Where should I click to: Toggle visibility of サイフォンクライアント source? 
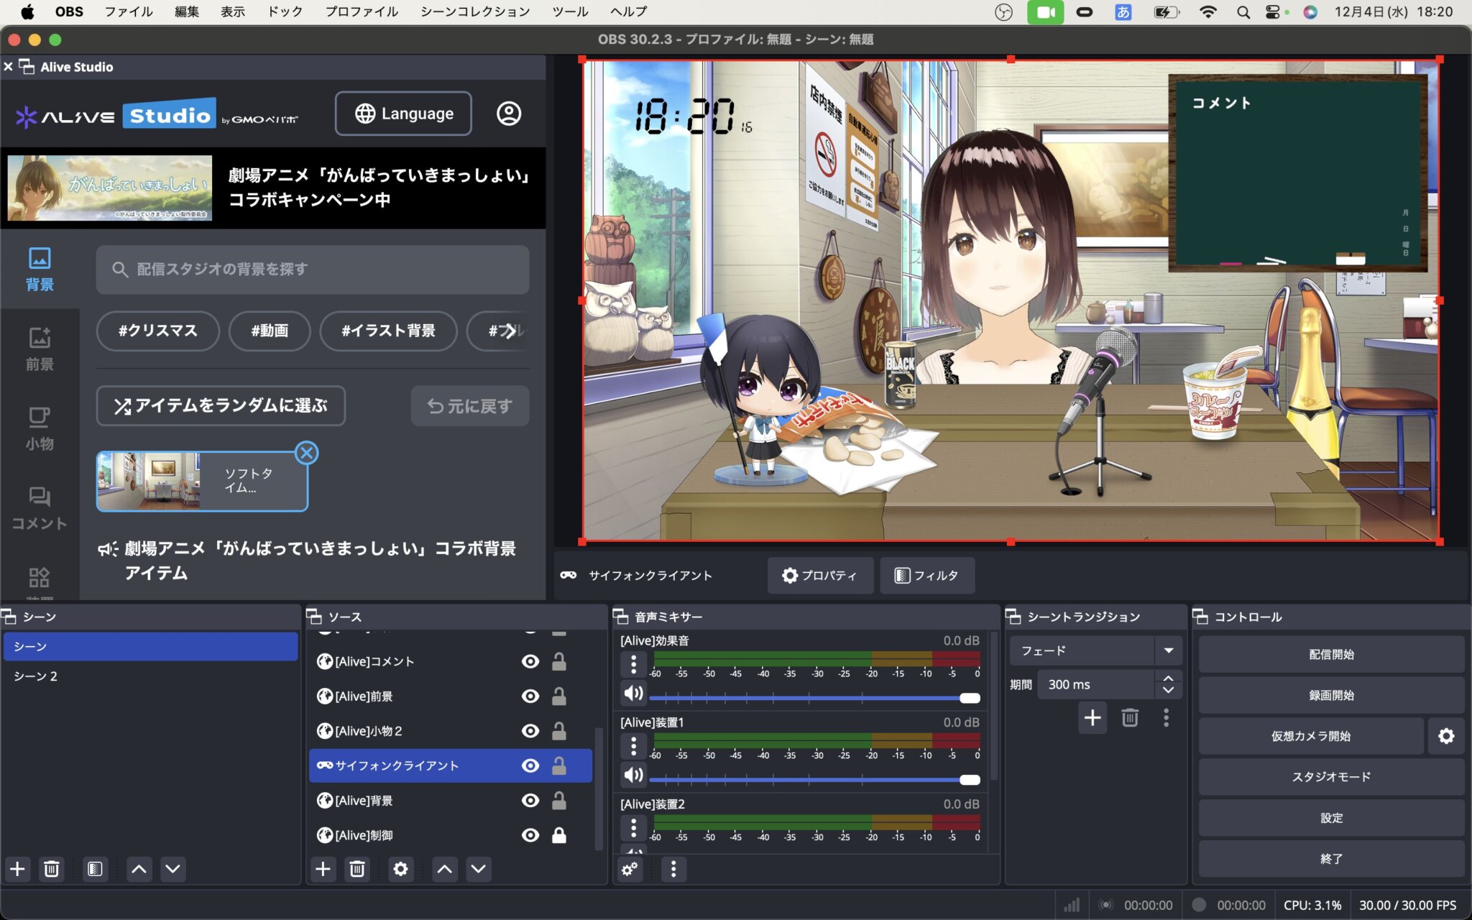click(530, 765)
